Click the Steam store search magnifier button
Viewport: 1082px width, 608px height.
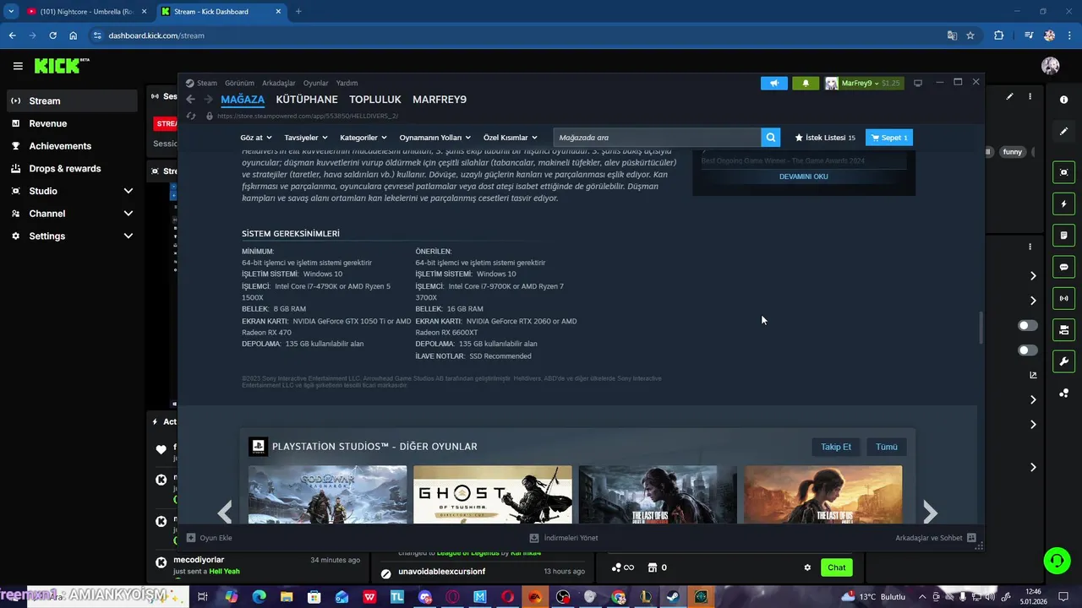tap(770, 138)
